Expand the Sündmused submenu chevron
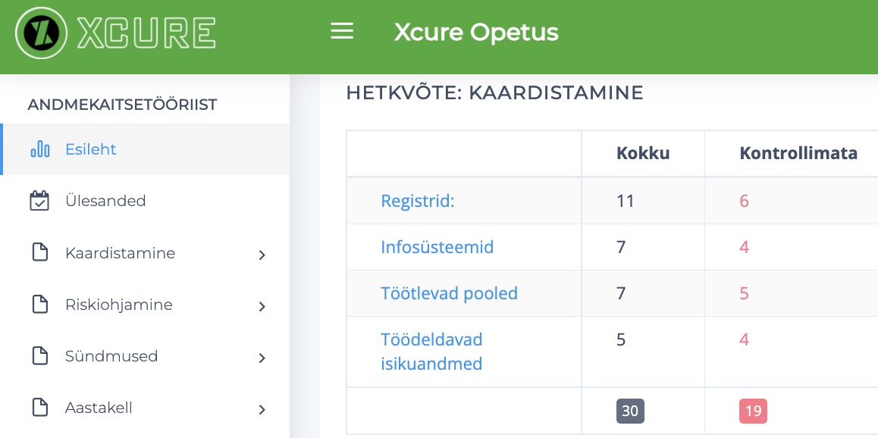Image resolution: width=878 pixels, height=438 pixels. click(x=262, y=358)
